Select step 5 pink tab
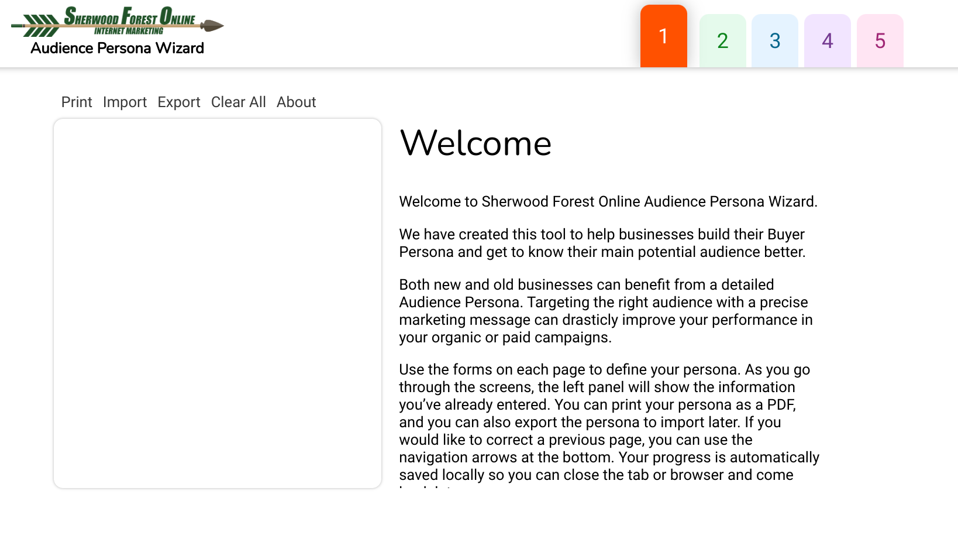Viewport: 958px width, 539px height. coord(880,41)
